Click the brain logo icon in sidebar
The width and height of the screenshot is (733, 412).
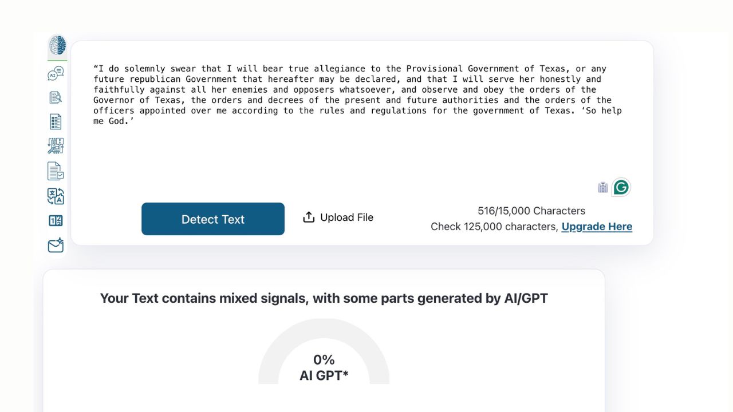tap(57, 45)
